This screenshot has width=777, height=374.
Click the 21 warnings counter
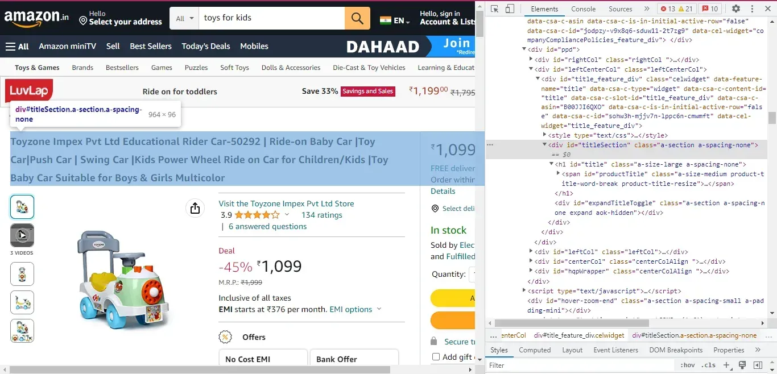pos(687,9)
